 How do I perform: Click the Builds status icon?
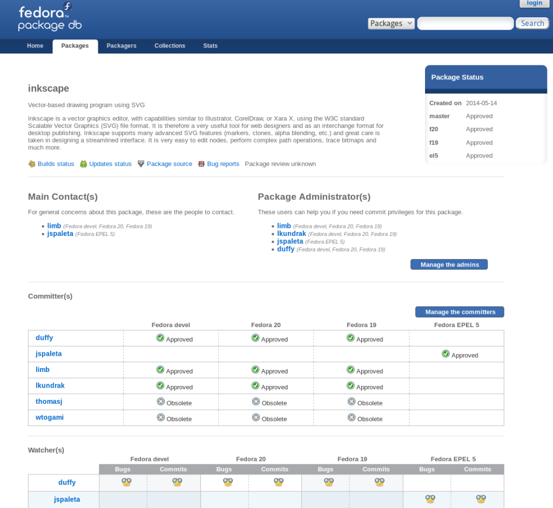click(x=32, y=164)
